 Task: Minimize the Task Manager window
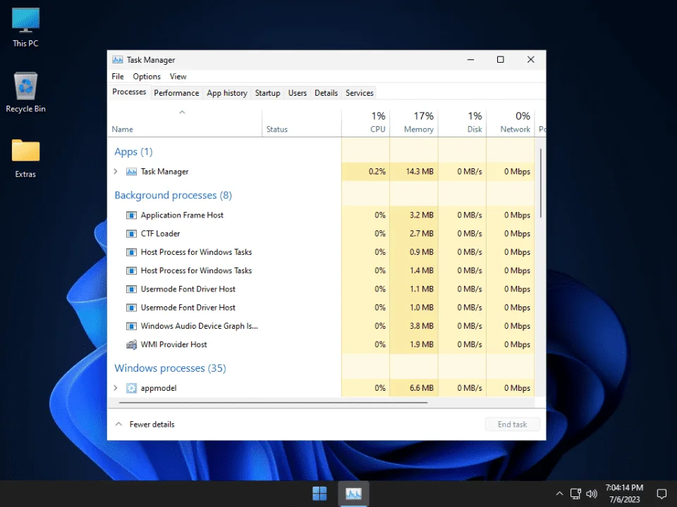[470, 60]
